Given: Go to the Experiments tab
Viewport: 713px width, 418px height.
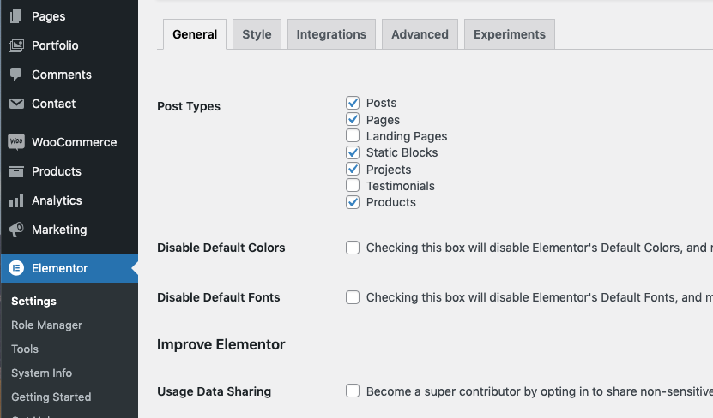Looking at the screenshot, I should (x=510, y=34).
